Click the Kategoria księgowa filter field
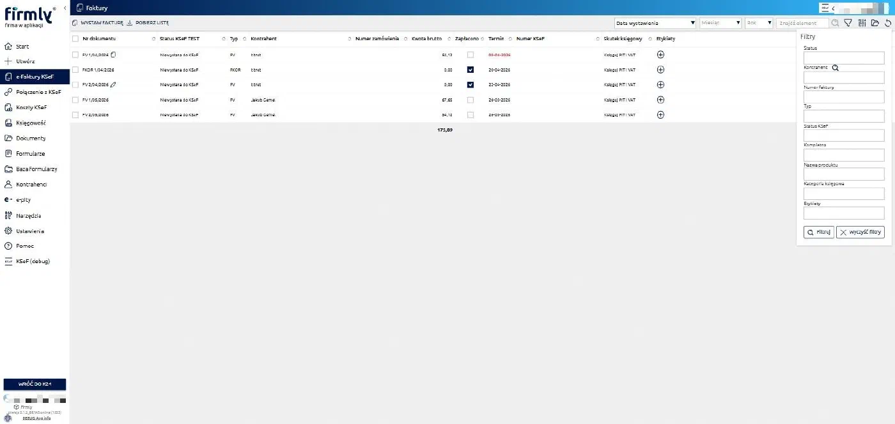The height and width of the screenshot is (424, 895). (x=844, y=193)
